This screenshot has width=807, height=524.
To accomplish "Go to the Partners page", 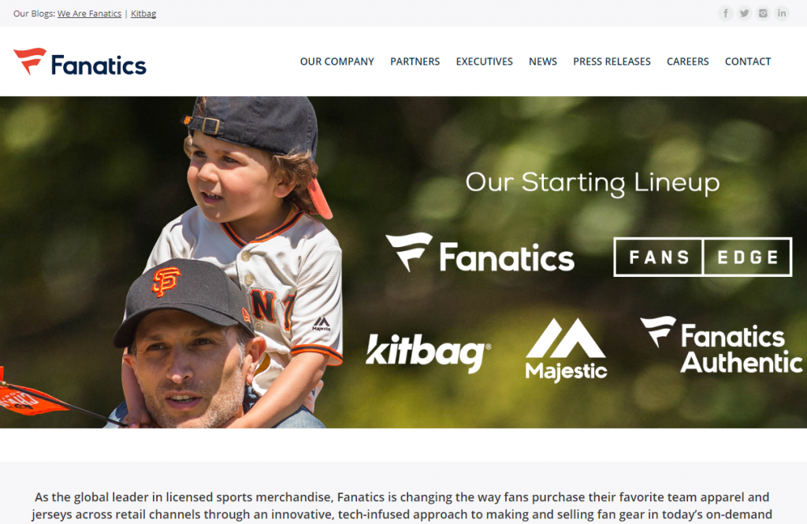I will click(x=415, y=61).
